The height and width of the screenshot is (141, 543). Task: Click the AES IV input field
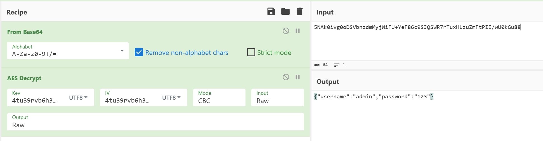pyautogui.click(x=128, y=101)
